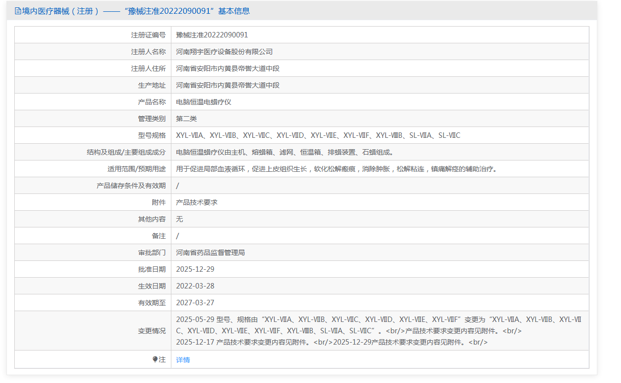Click the 结构及组成/主要组成成分 label
Viewport: 621px width, 383px height.
(126, 152)
